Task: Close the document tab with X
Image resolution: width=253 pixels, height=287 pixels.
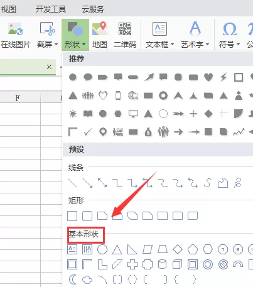Action: pos(49,67)
